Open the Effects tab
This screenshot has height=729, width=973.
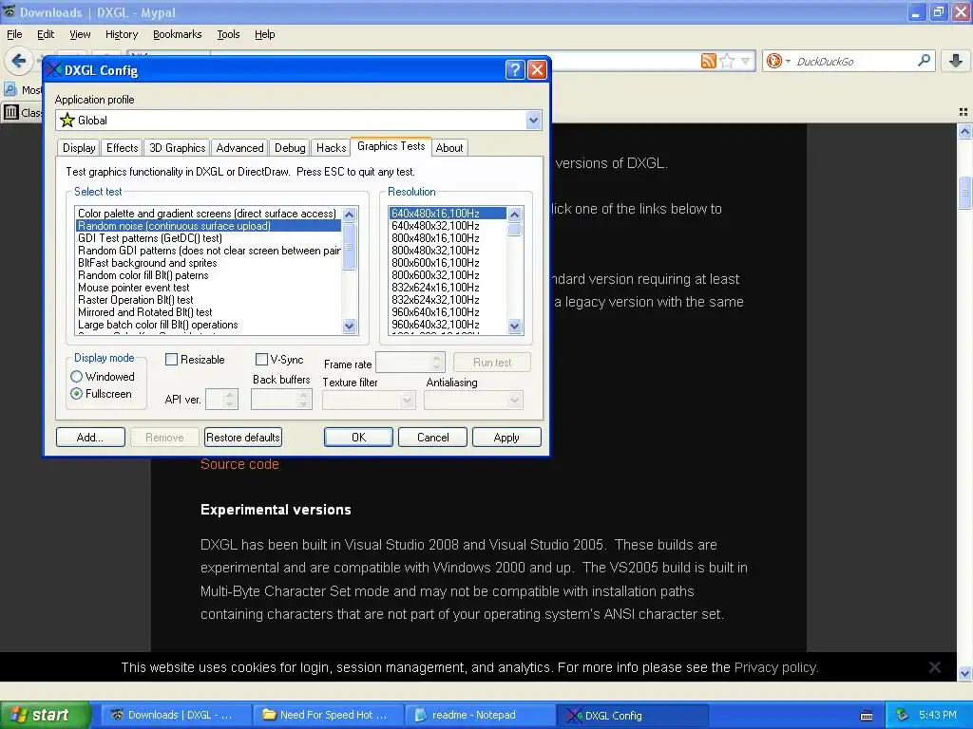[x=123, y=147]
